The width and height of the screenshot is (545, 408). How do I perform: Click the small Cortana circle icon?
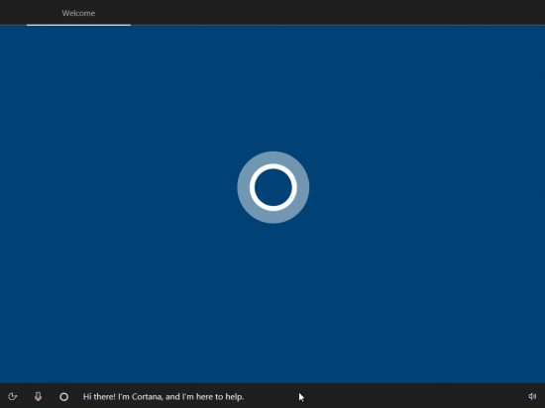64,396
